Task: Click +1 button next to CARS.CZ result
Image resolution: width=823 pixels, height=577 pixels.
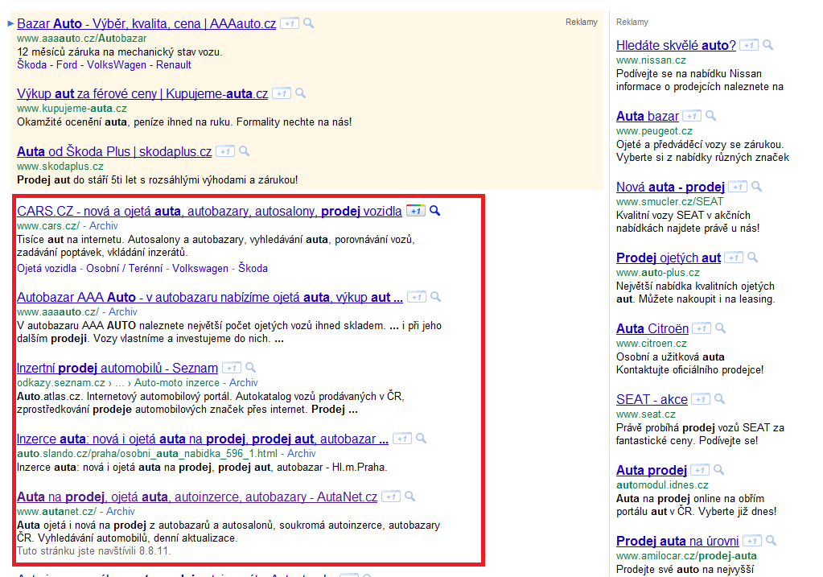Action: 416,211
